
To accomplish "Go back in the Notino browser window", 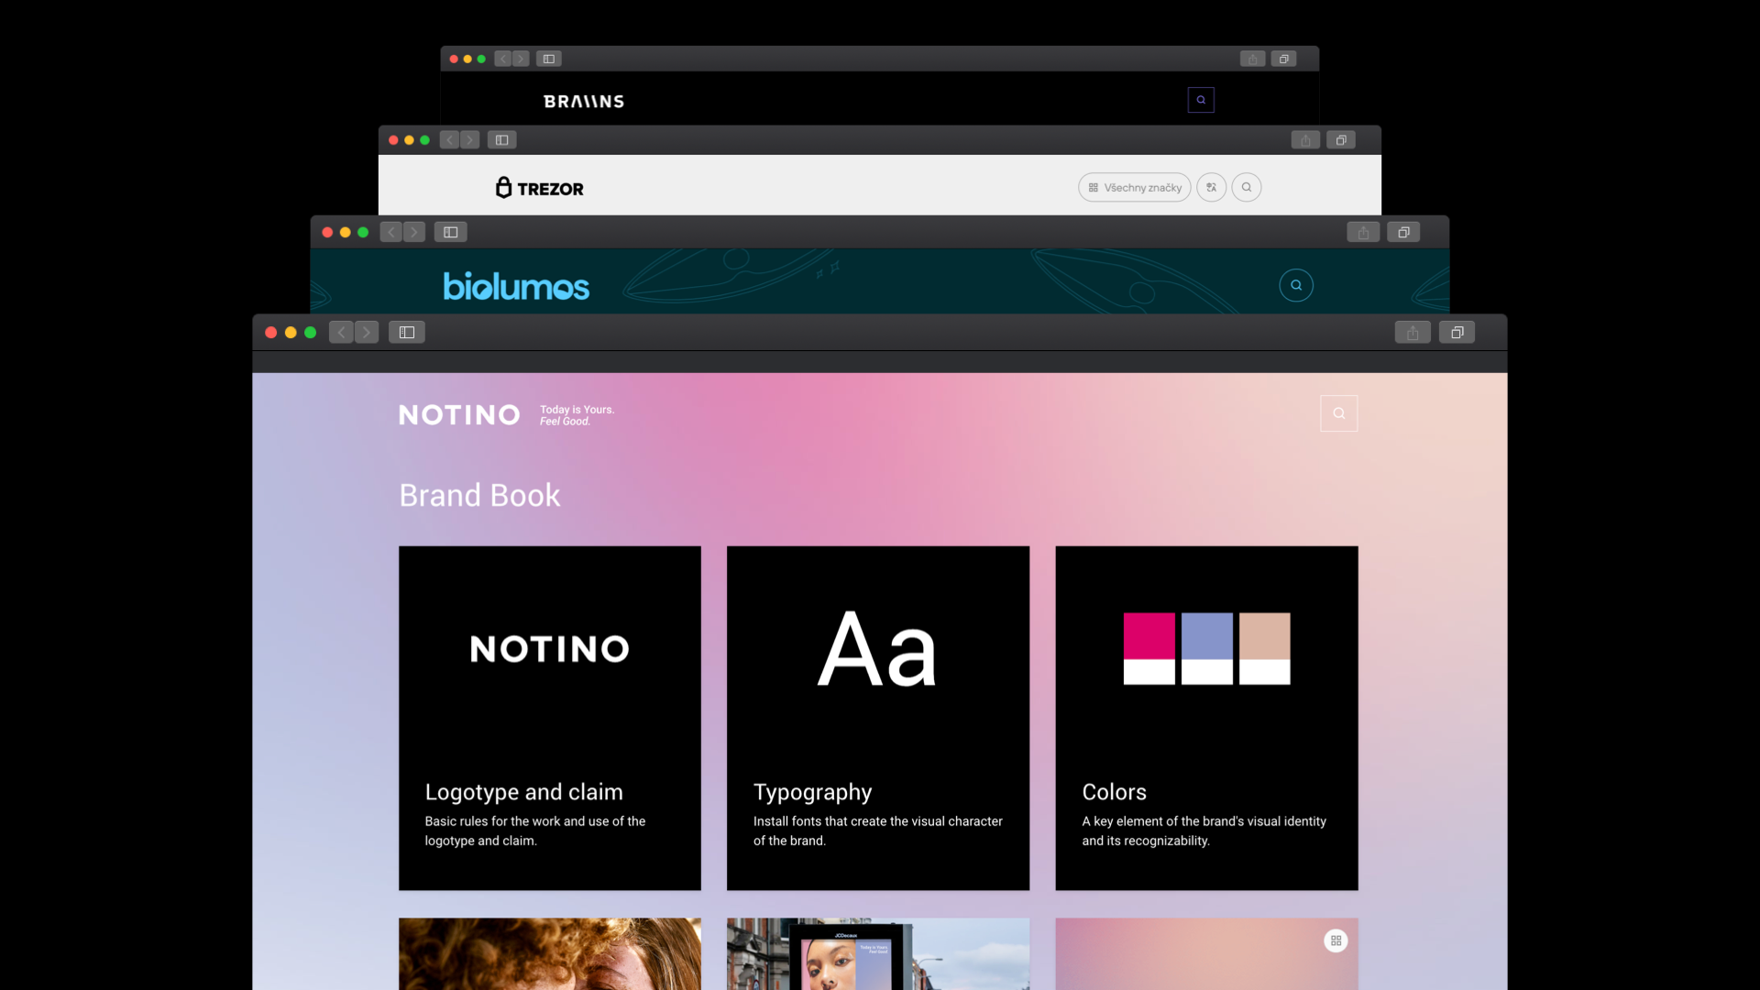I will pos(341,333).
